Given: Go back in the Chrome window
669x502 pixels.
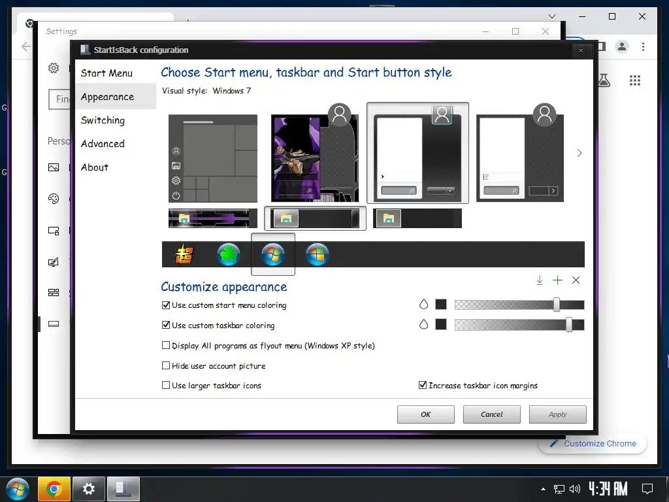Looking at the screenshot, I should pos(26,46).
